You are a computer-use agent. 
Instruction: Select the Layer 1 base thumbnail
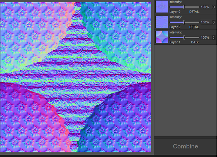pyautogui.click(x=162, y=37)
